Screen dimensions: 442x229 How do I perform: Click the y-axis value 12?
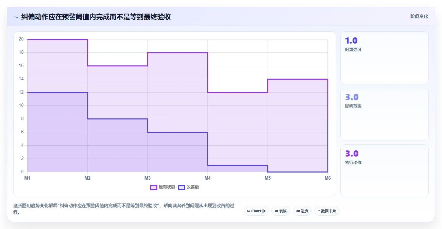tap(21, 92)
